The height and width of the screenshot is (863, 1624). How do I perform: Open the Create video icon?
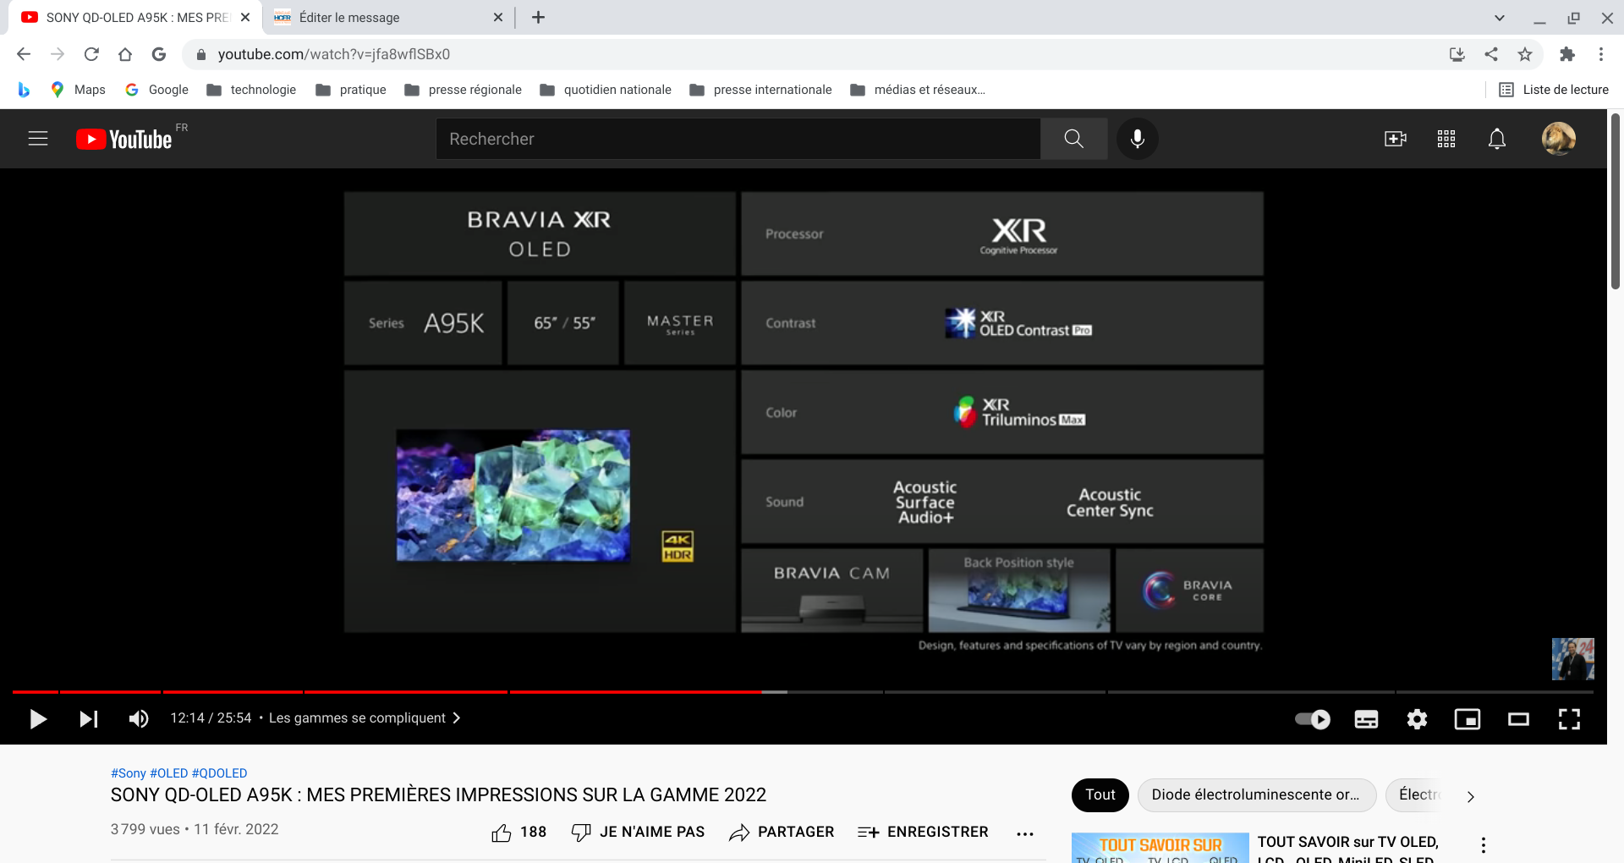tap(1396, 139)
